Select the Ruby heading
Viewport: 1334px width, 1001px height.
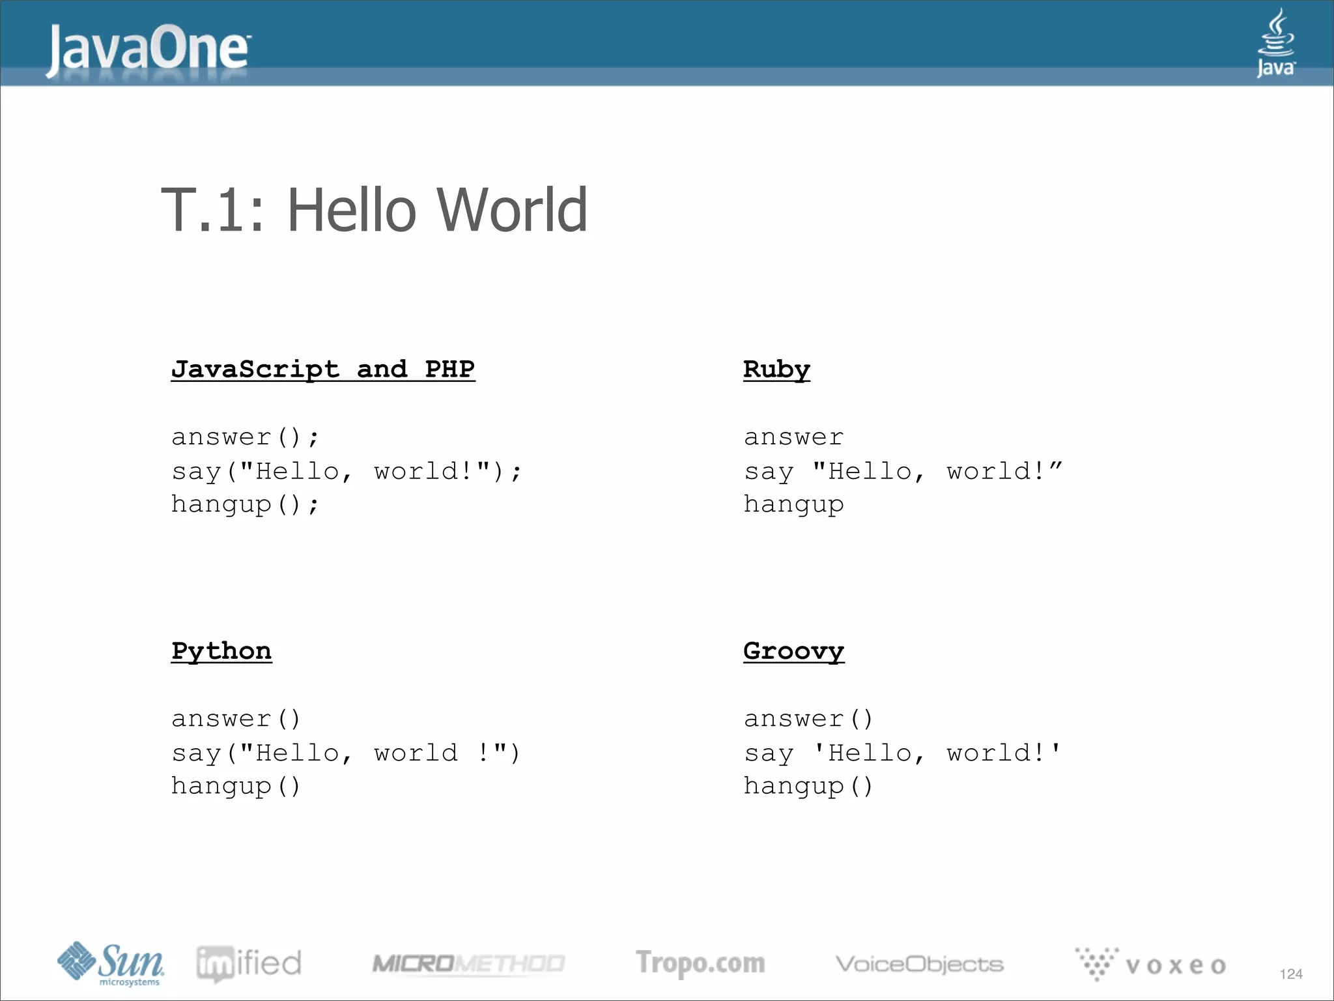776,369
